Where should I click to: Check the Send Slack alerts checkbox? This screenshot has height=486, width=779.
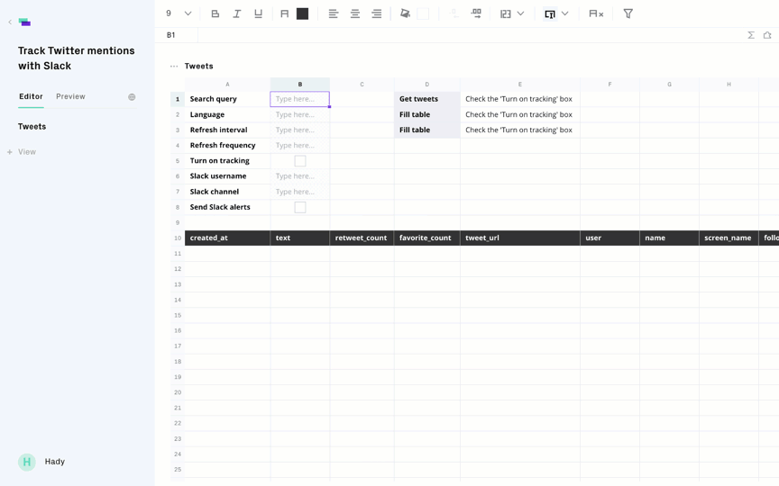(300, 207)
